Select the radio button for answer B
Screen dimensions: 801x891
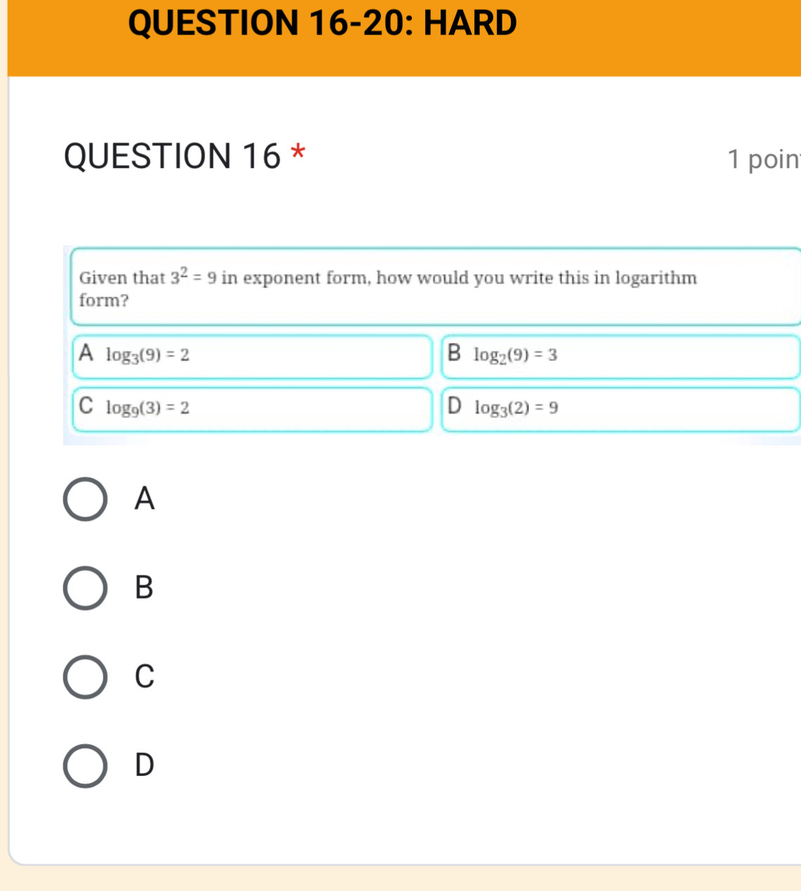click(x=85, y=588)
